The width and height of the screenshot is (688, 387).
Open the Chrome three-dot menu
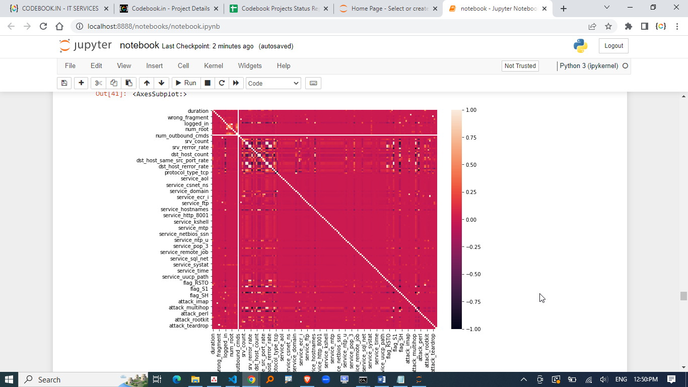677,26
